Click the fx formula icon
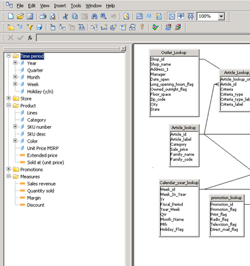 tap(30, 38)
